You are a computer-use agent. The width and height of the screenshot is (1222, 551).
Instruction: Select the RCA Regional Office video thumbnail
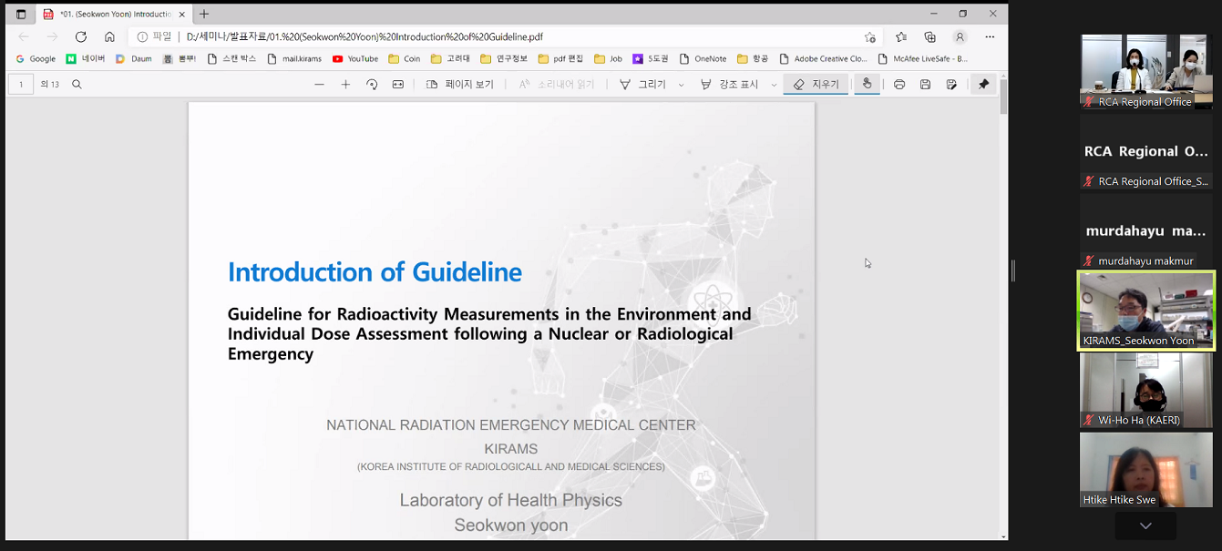coord(1146,72)
